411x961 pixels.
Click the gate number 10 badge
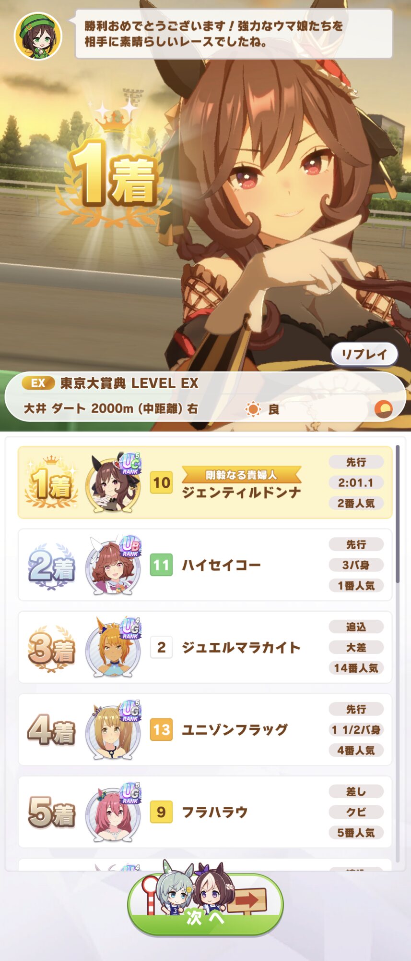pyautogui.click(x=162, y=482)
